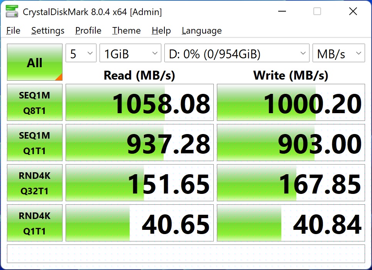Image resolution: width=372 pixels, height=270 pixels.
Task: Expand the test count dropdown showing 5
Action: (x=81, y=53)
